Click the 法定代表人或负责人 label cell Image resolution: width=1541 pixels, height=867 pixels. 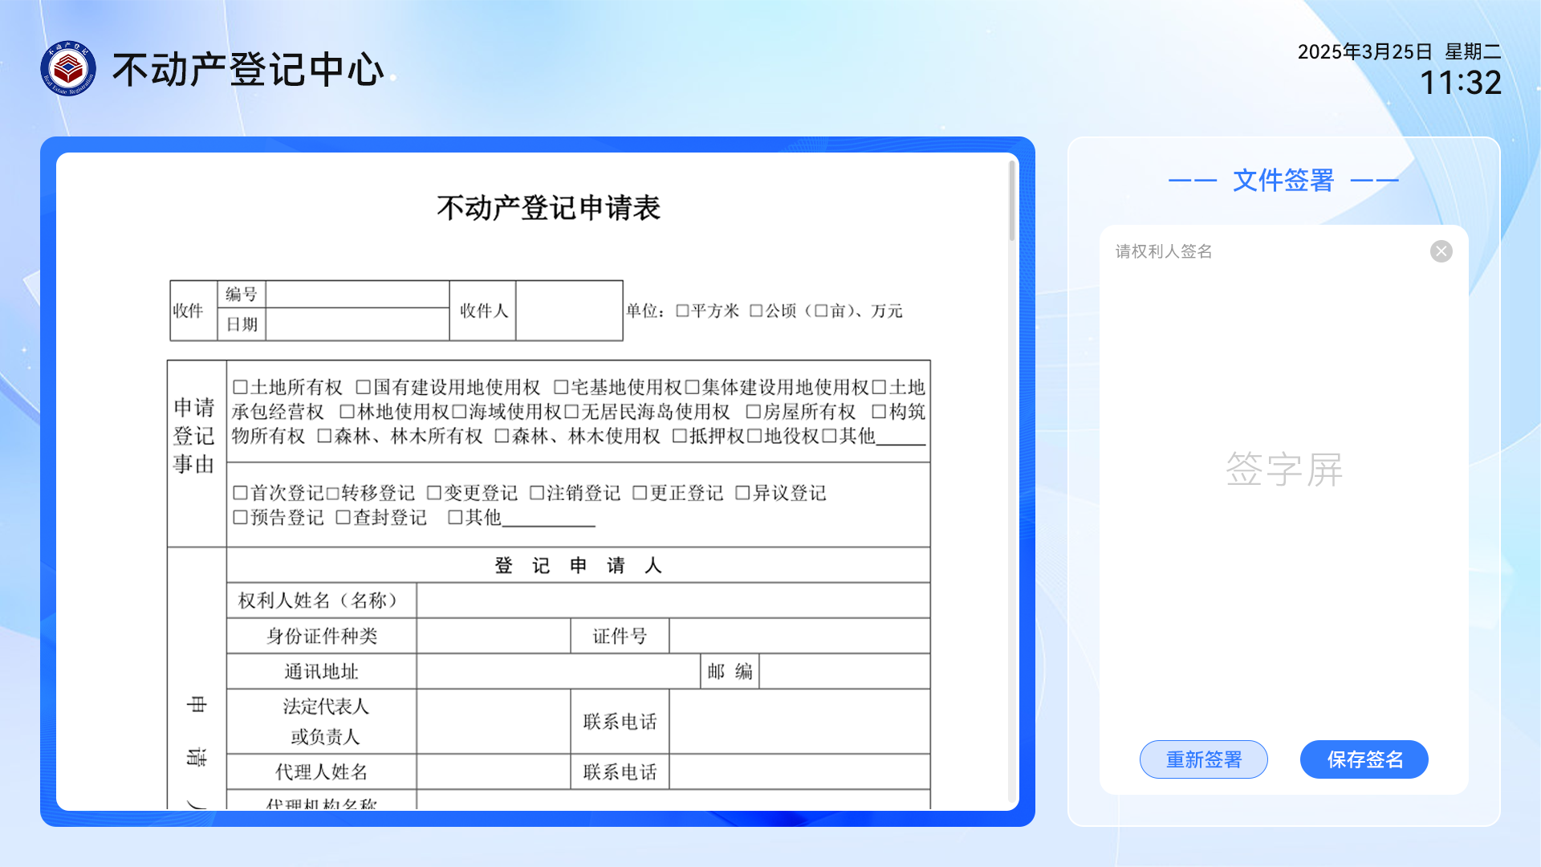tap(322, 721)
